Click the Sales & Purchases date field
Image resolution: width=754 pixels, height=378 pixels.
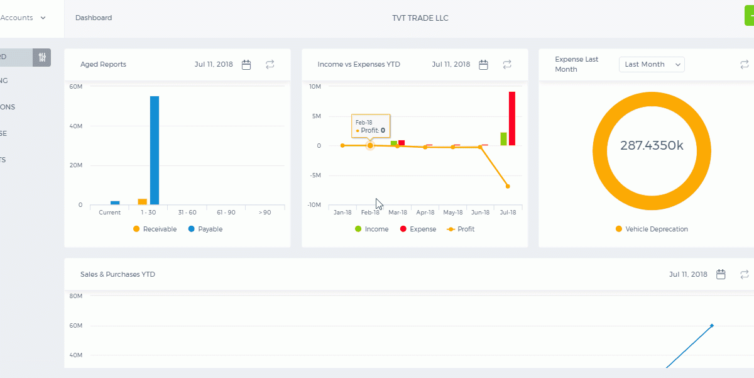688,274
